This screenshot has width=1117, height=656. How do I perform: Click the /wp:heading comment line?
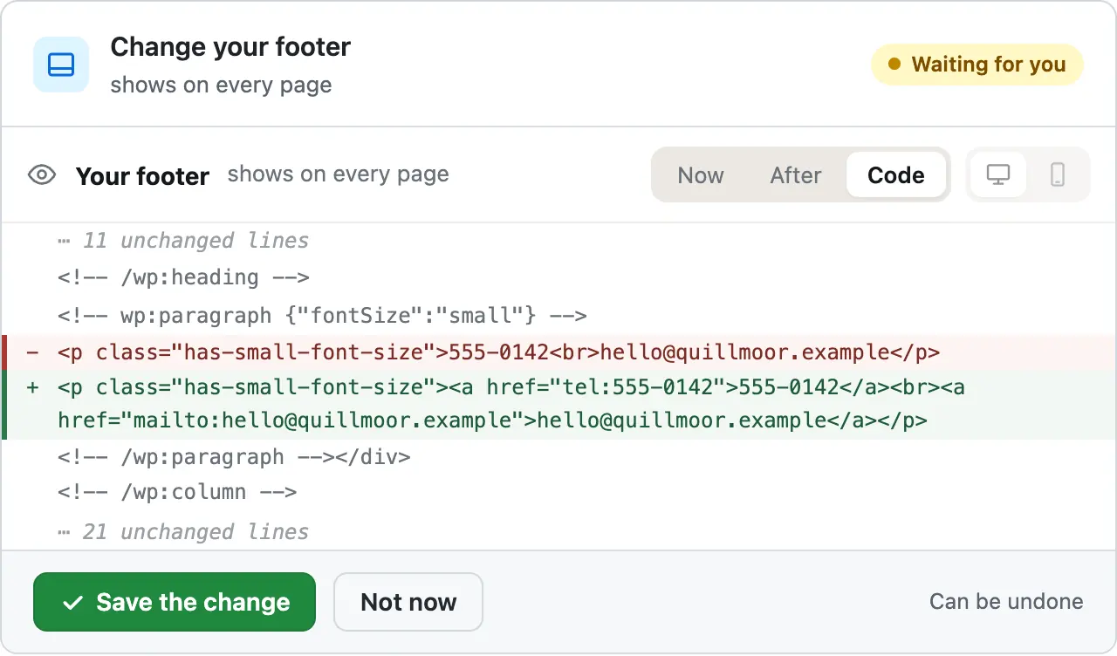pyautogui.click(x=184, y=277)
